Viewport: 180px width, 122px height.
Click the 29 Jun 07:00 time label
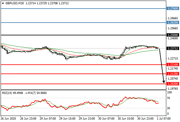pyautogui.click(x=48, y=119)
